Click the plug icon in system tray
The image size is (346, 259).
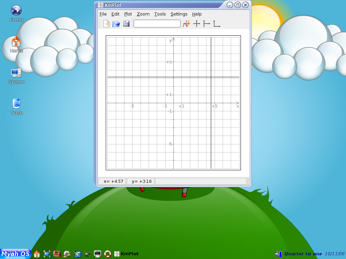click(x=277, y=254)
